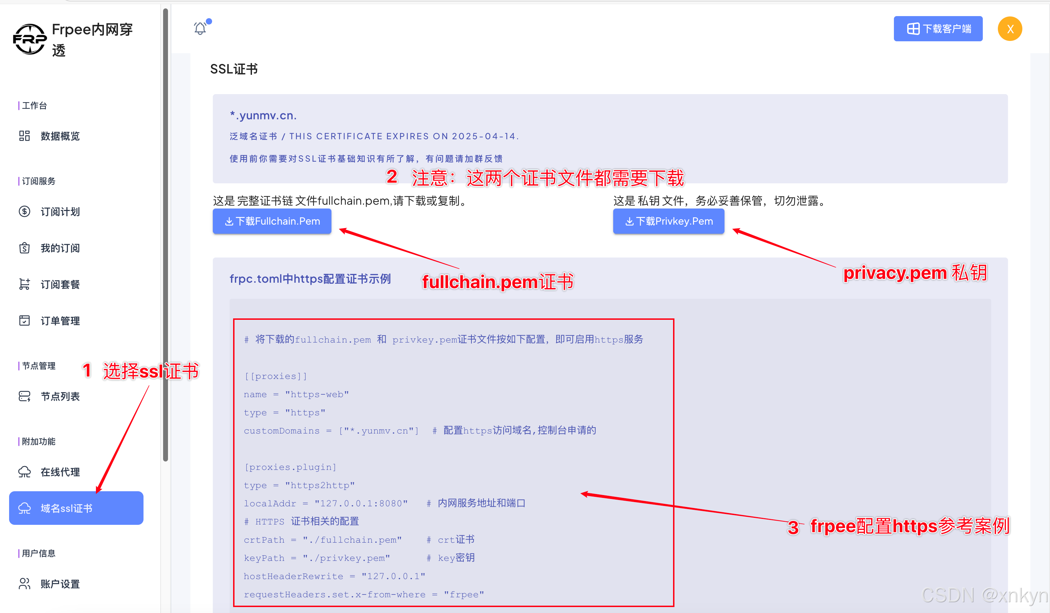1050x613 pixels.
Task: Click Frpee内网穿透 site title
Action: (x=92, y=40)
